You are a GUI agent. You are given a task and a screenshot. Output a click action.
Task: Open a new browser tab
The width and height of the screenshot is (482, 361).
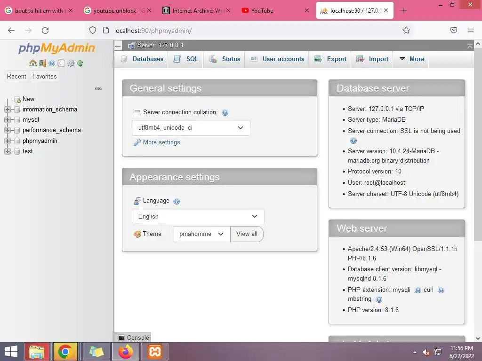403,11
